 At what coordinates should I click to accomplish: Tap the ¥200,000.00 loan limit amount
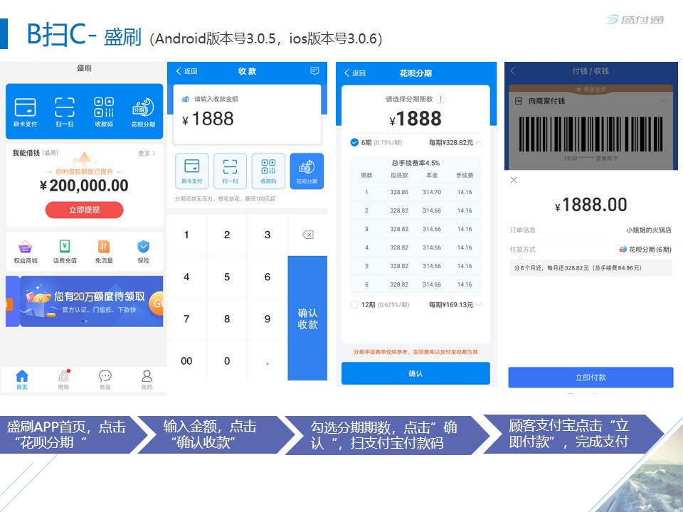84,186
